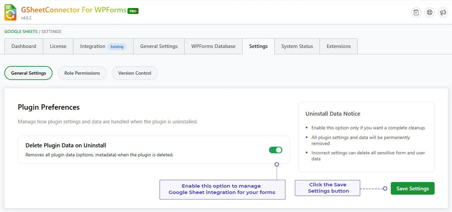Click 'Incorrect settings can delete' notice bullet
The image size is (452, 212).
(x=368, y=156)
